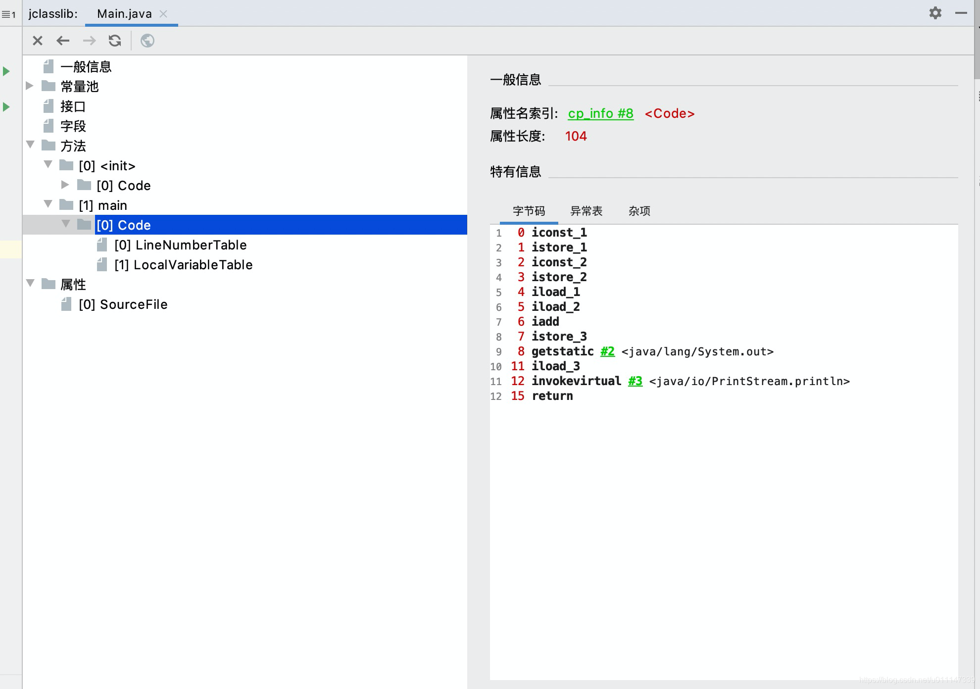Open the browser/web icon in toolbar
The width and height of the screenshot is (980, 689).
pos(147,41)
